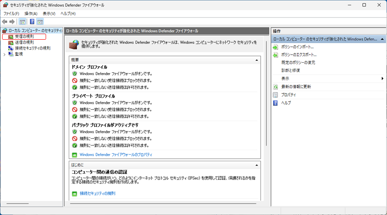Select 送信の規則 in the left tree
This screenshot has width=387, height=215.
click(24, 43)
